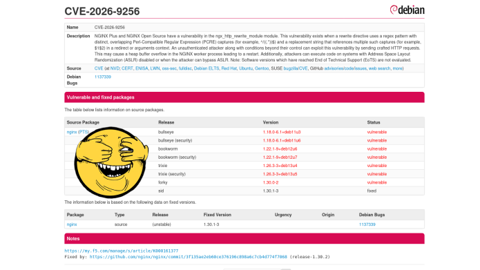
Task: Click the Fixed Version 1.30.1-3 cell
Action: coord(211,224)
